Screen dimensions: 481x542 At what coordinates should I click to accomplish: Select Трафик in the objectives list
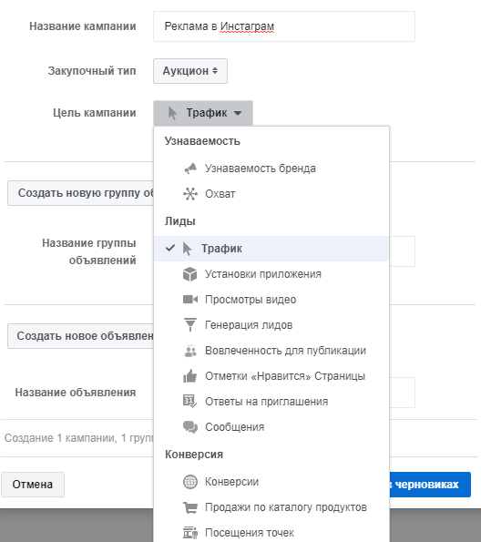point(271,249)
